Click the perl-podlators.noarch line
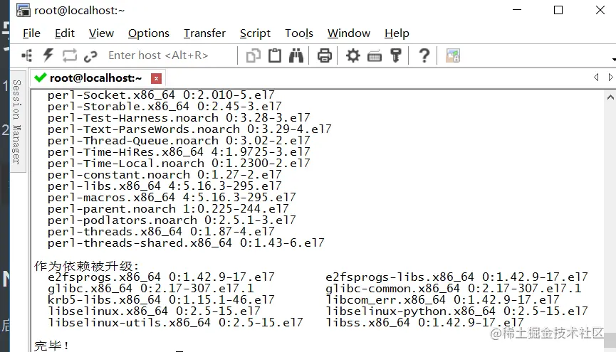This screenshot has width=616, height=352. (172, 220)
